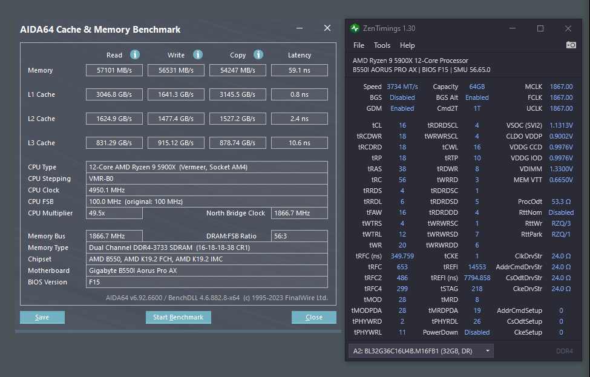Click the tCL value 16
590x377 pixels.
[402, 125]
